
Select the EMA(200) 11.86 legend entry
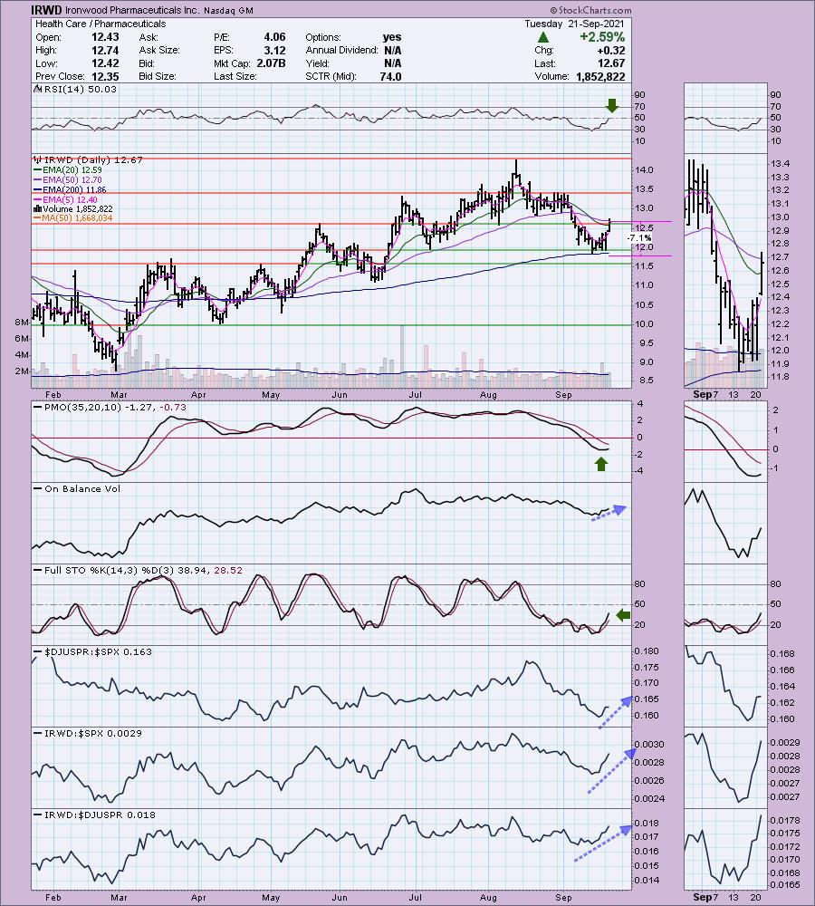(70, 189)
